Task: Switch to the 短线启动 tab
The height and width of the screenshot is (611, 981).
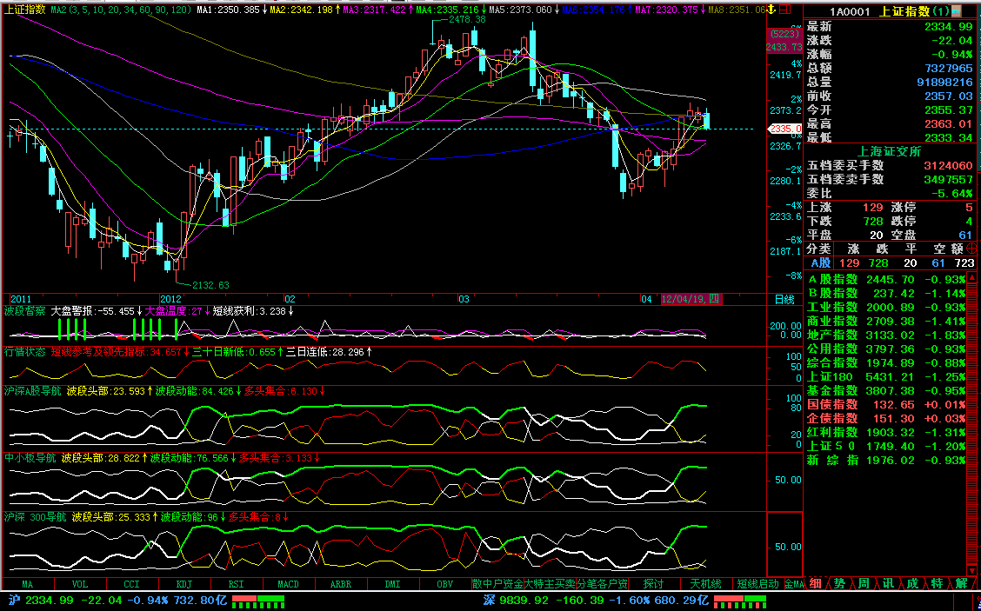Action: point(757,584)
